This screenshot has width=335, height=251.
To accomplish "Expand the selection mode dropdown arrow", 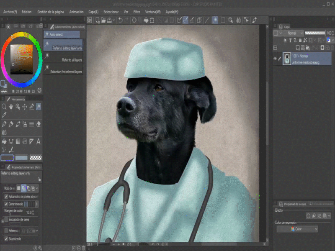I will tap(37, 188).
